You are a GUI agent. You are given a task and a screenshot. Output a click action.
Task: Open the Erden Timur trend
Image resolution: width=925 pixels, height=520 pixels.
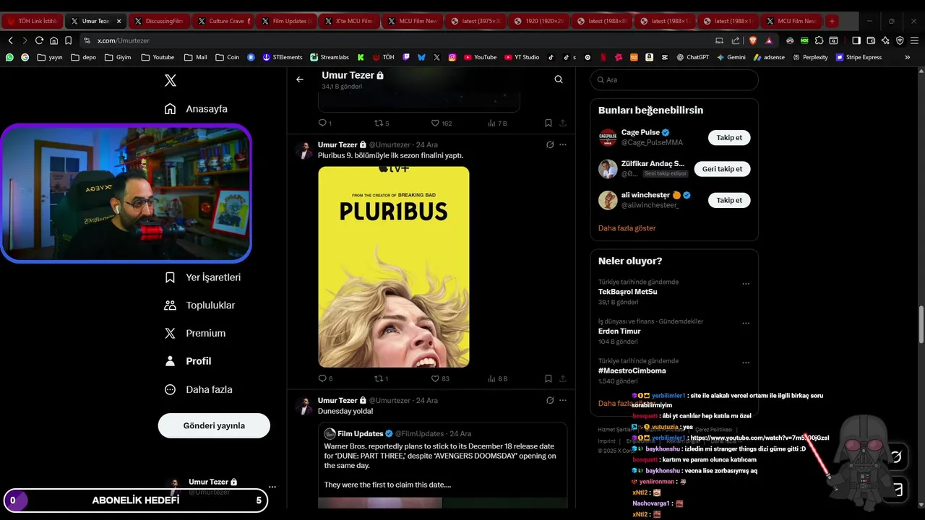674,331
